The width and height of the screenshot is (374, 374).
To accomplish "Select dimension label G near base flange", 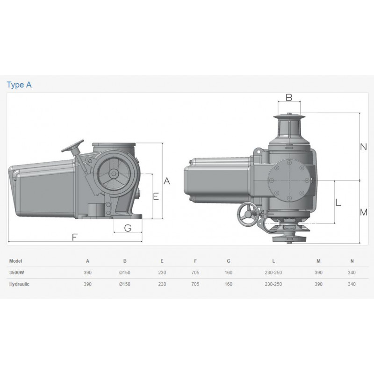I will (x=128, y=228).
